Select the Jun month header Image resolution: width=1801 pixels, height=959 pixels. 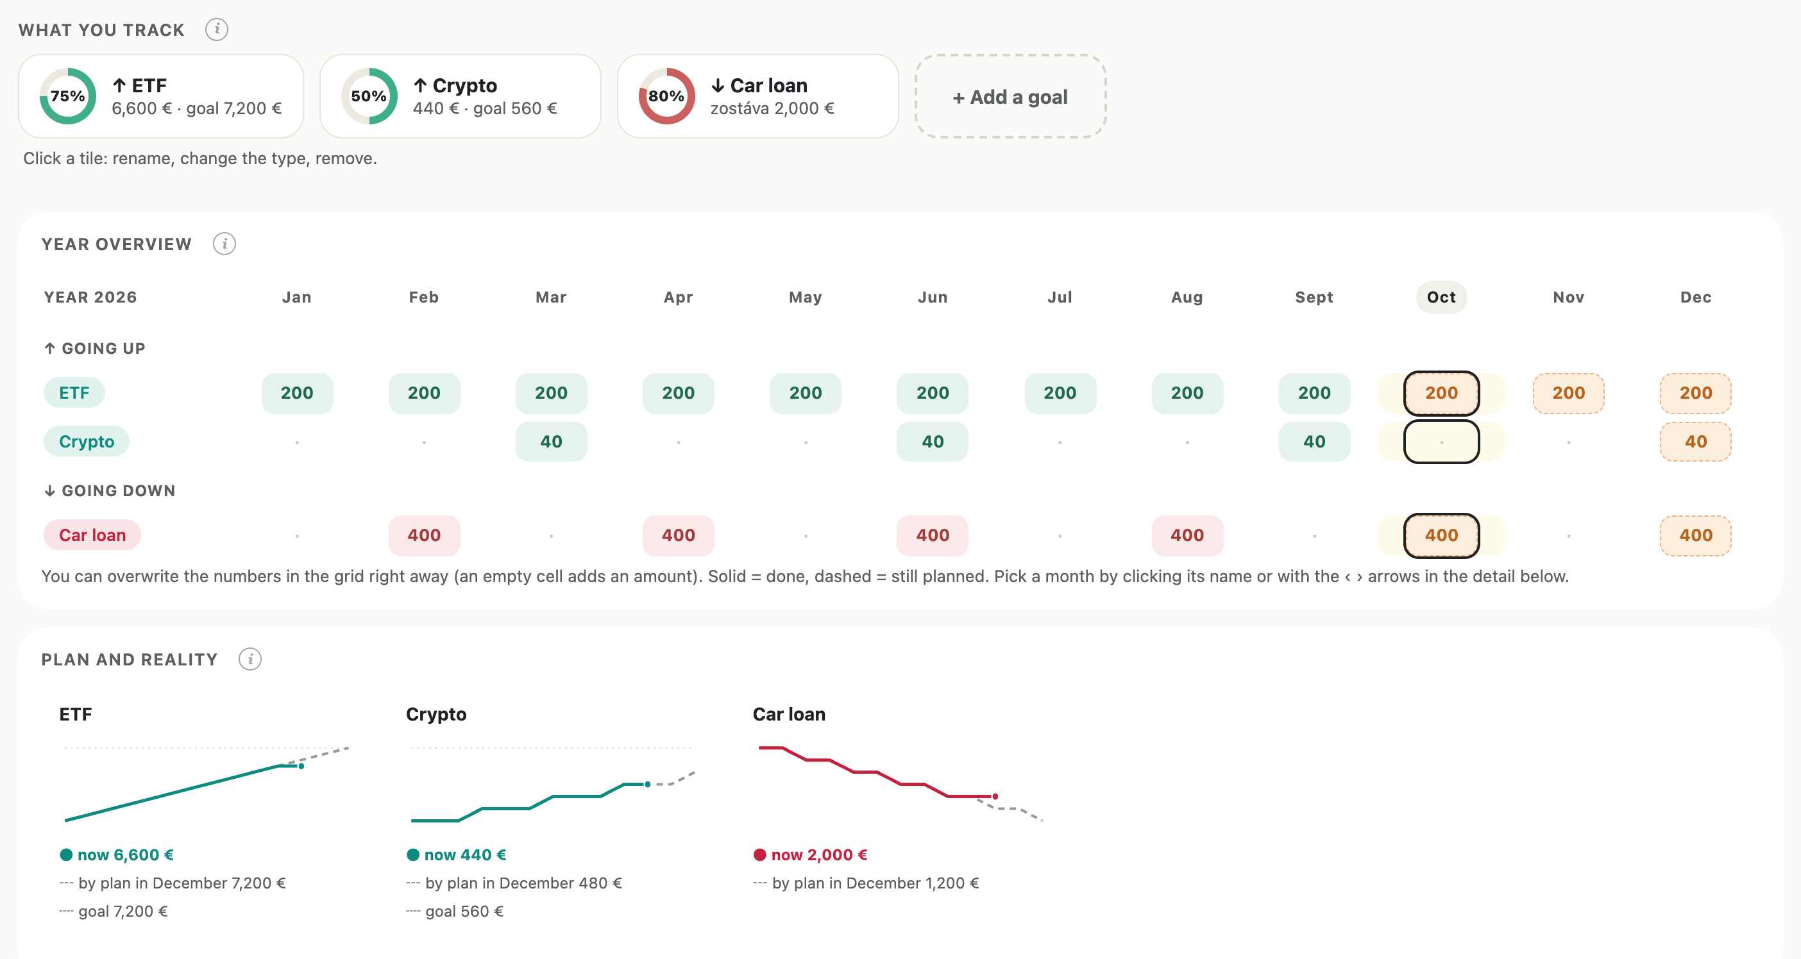click(933, 297)
